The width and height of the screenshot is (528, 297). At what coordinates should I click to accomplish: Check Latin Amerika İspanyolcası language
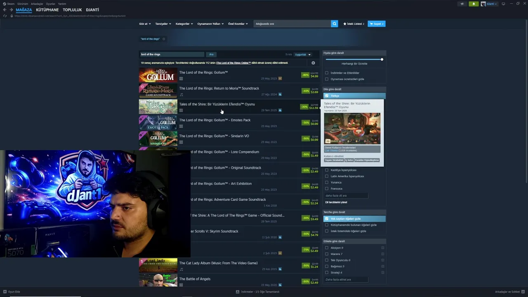click(327, 176)
